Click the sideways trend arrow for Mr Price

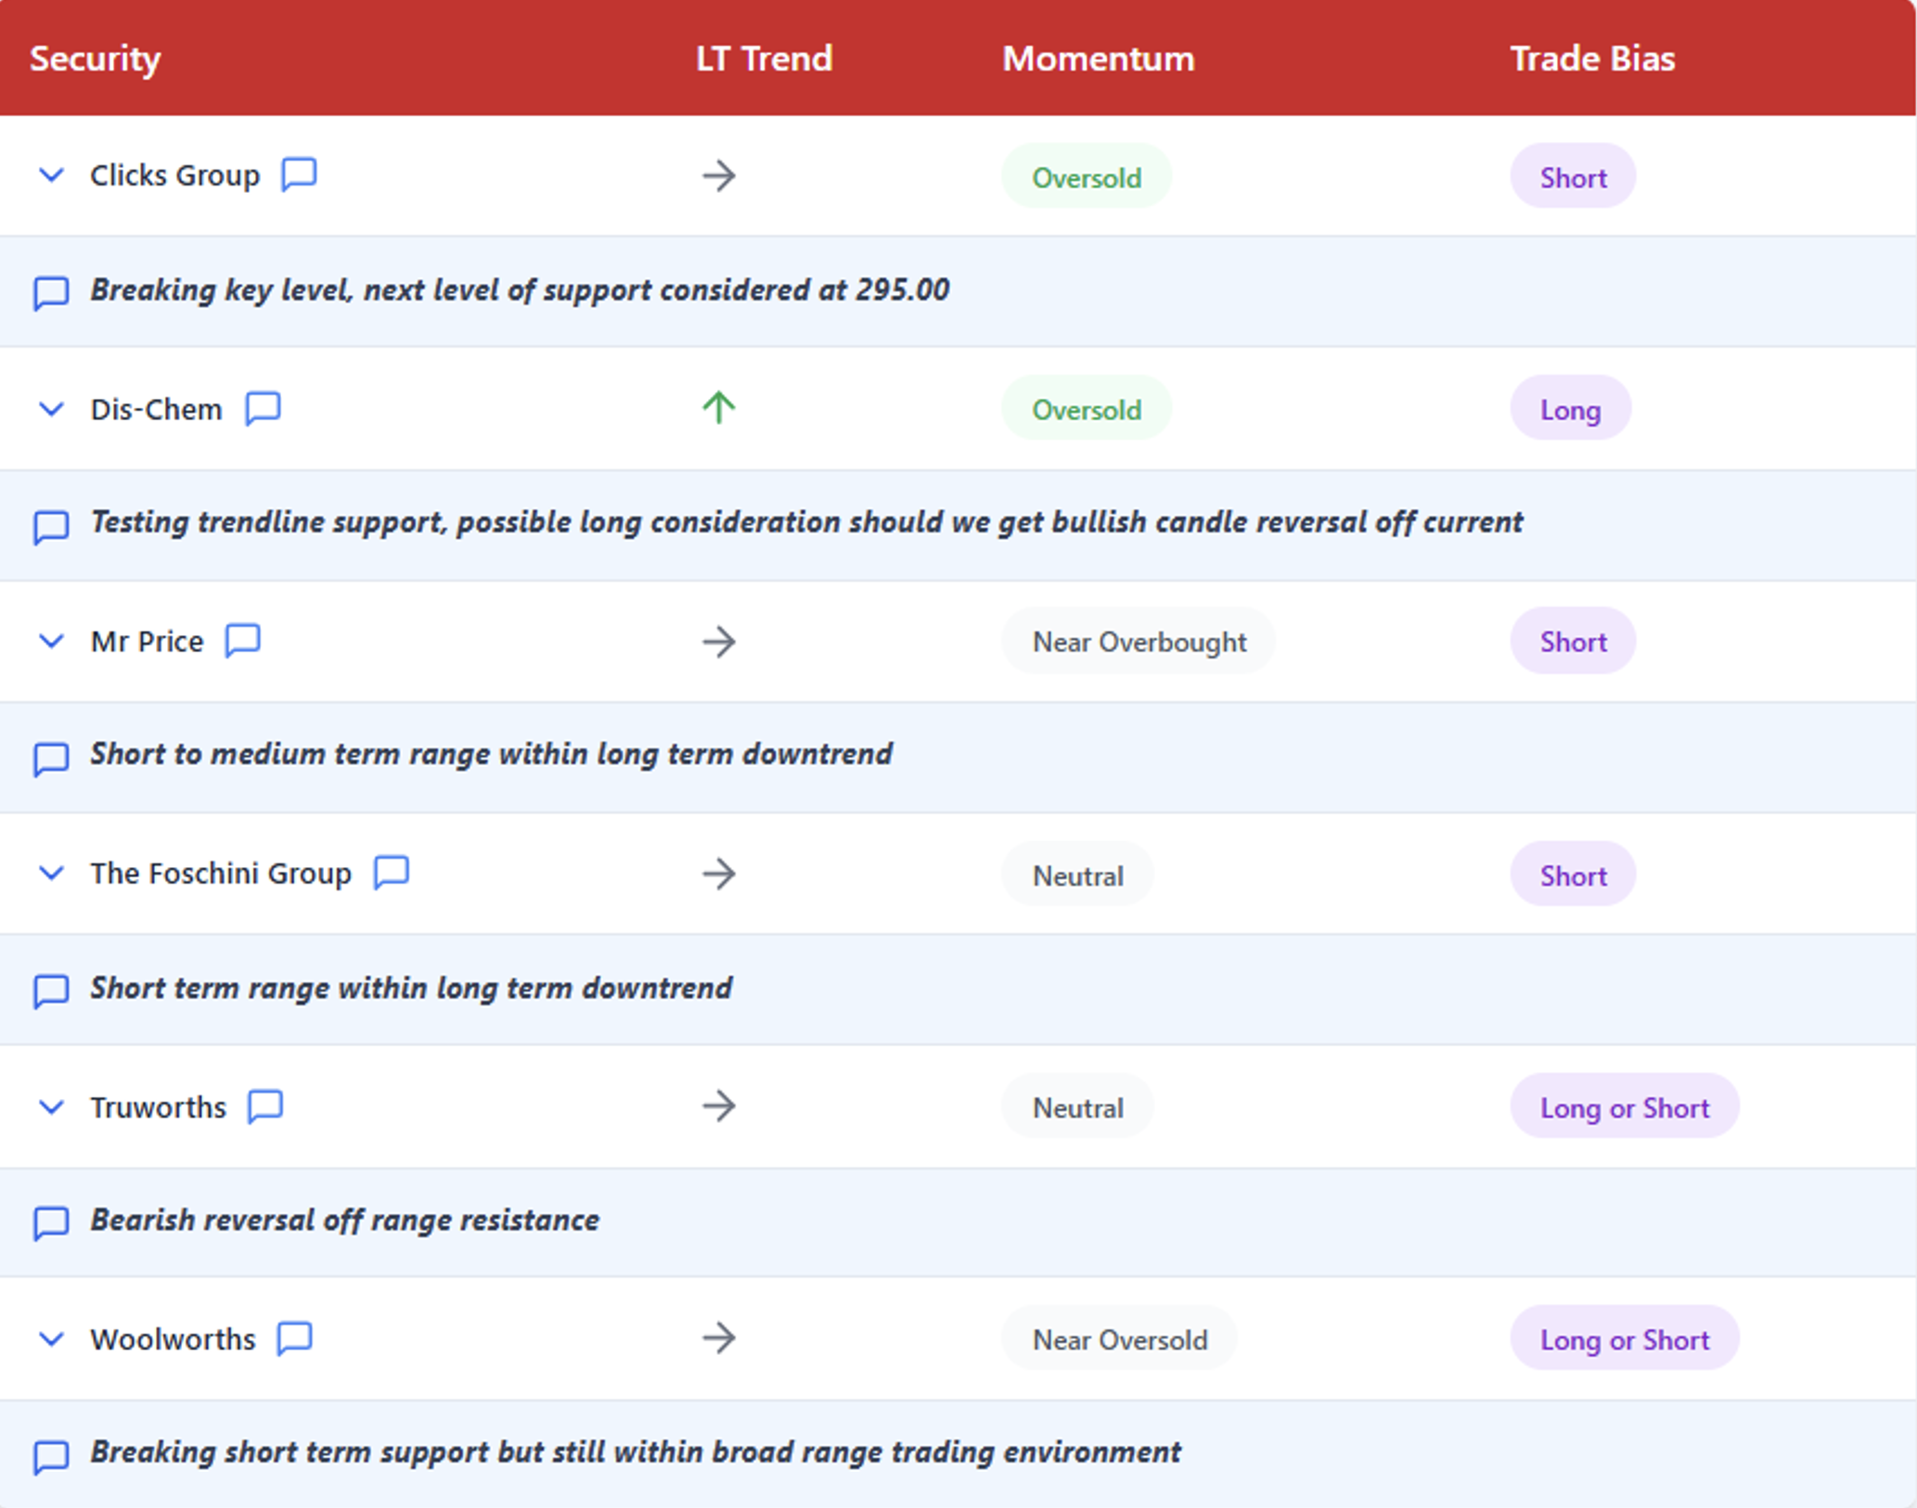718,641
